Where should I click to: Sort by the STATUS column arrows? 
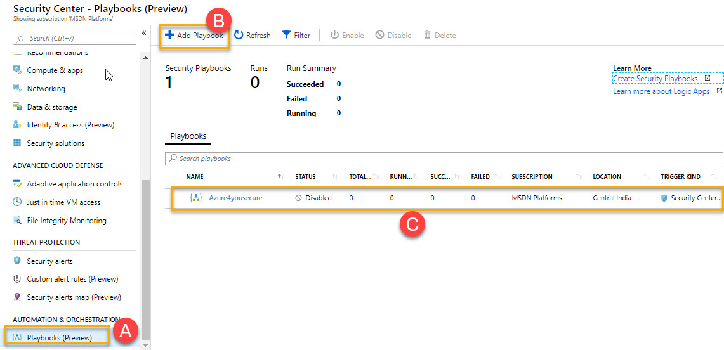[335, 177]
